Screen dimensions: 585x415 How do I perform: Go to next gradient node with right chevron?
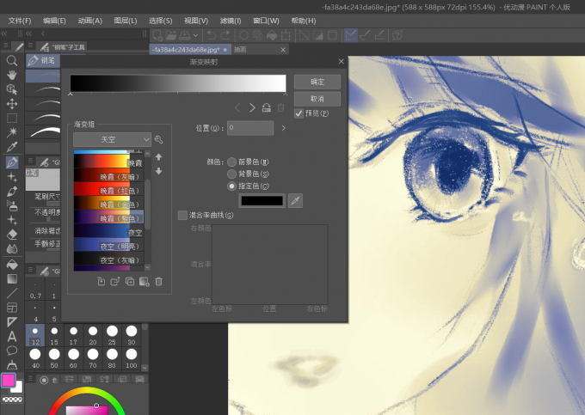(252, 107)
